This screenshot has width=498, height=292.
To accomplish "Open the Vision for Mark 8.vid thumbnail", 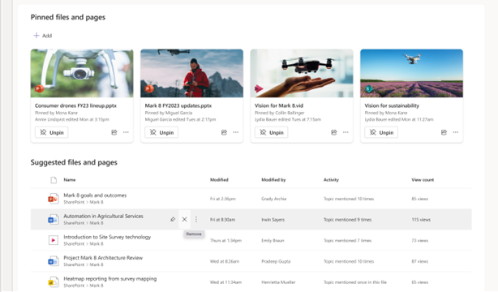I will [x=302, y=73].
